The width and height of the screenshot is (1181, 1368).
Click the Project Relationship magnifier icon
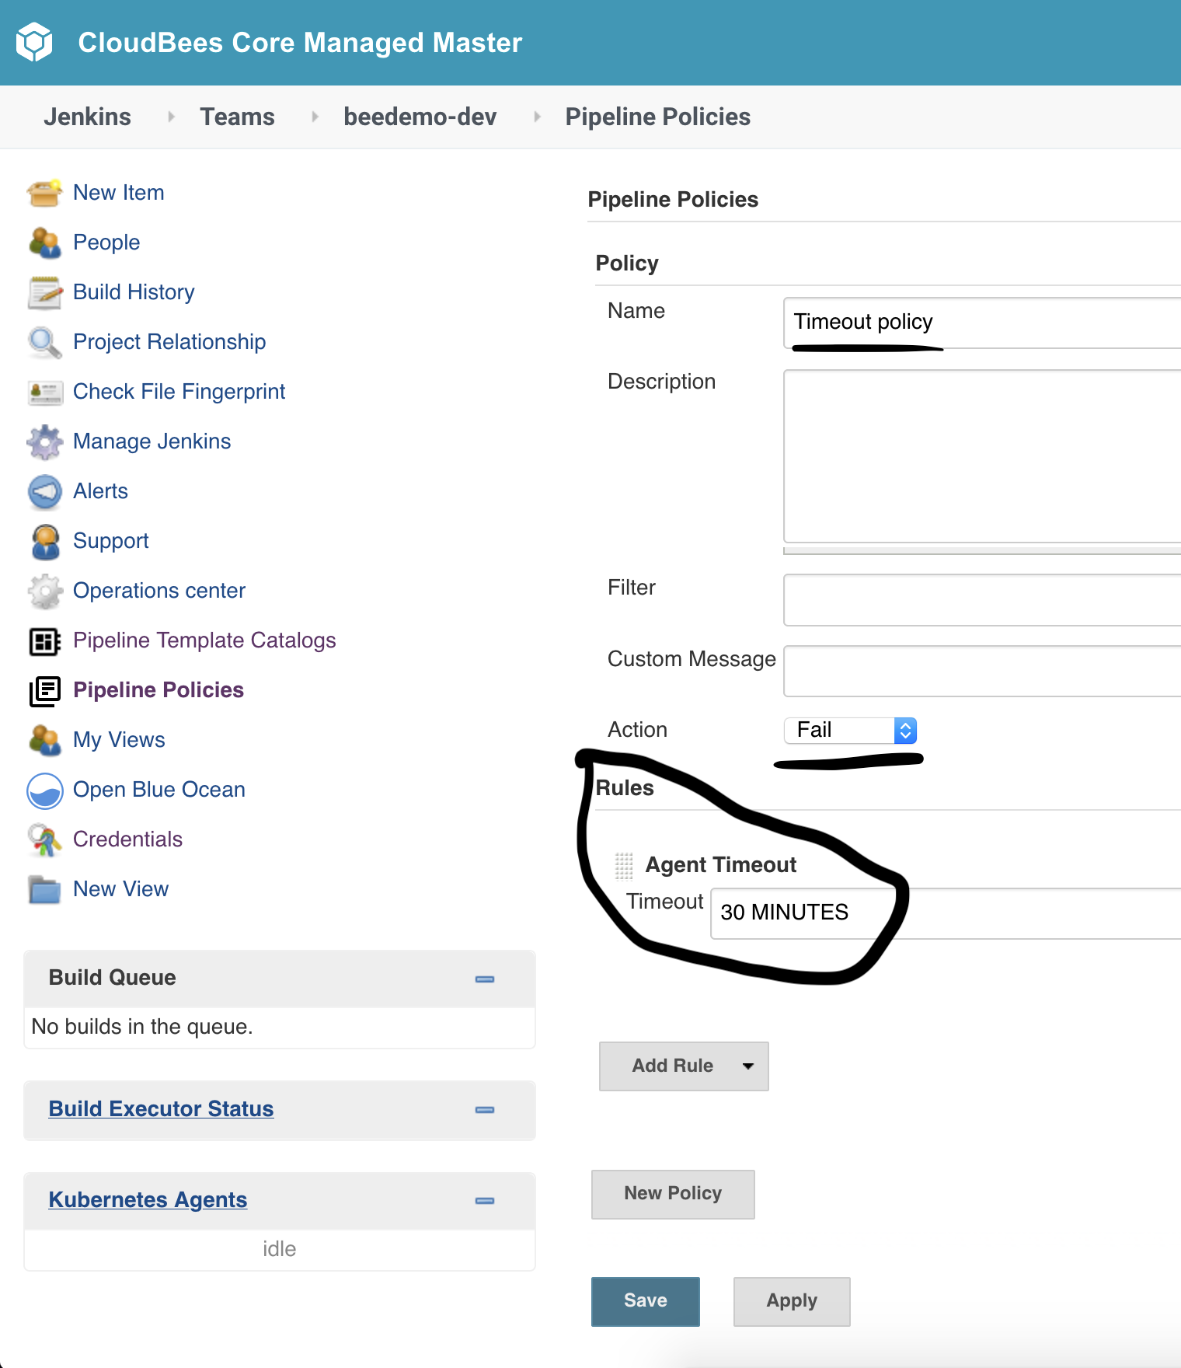click(44, 342)
